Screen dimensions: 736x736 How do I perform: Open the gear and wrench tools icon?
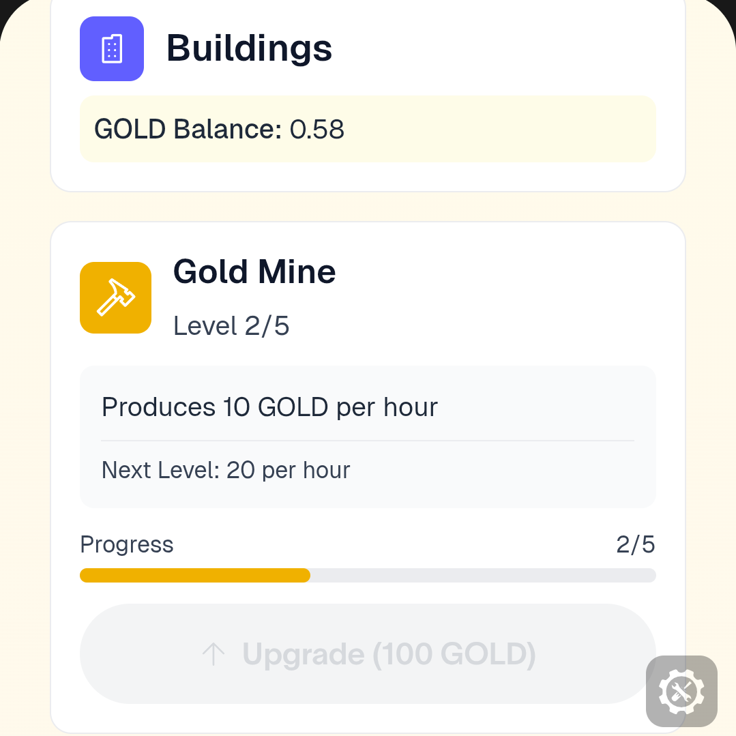681,691
